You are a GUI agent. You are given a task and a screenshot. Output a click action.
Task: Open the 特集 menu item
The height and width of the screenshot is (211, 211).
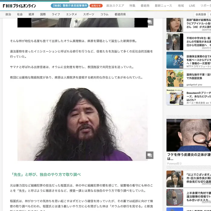[x=132, y=6]
